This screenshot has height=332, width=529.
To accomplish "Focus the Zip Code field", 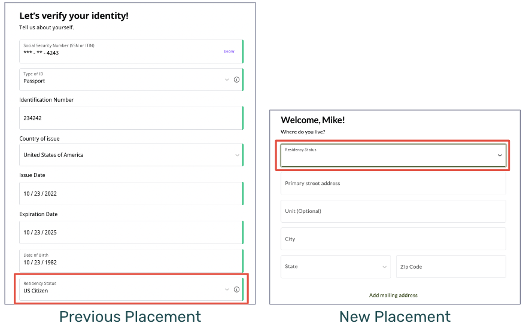I will click(451, 267).
